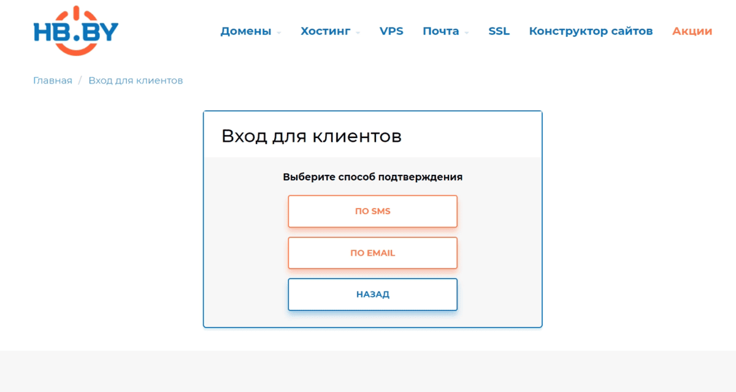736x392 pixels.
Task: Expand the Домены dropdown arrow
Action: (x=279, y=33)
